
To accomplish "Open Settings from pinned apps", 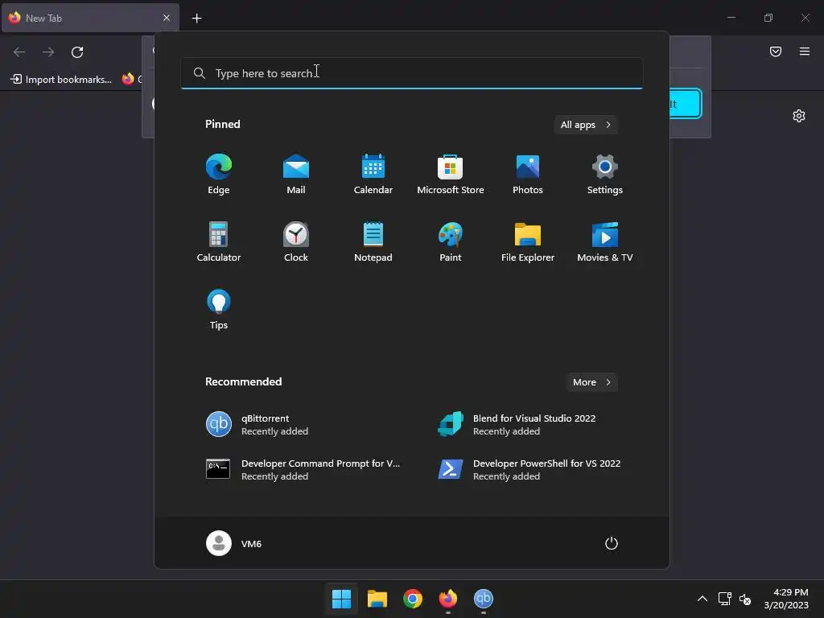I will click(x=605, y=174).
